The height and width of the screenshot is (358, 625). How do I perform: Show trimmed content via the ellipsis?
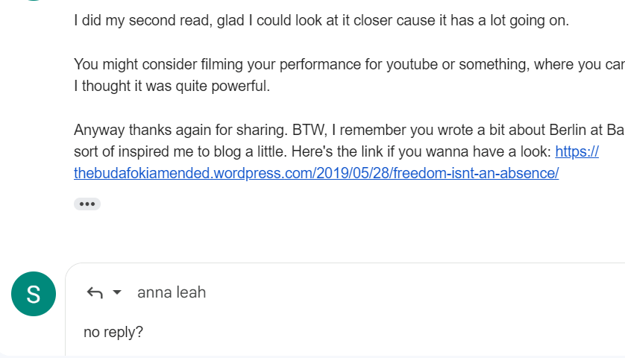click(x=87, y=204)
